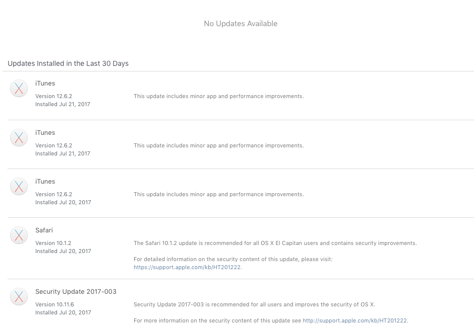Image resolution: width=474 pixels, height=326 pixels.
Task: Open the https://support.apple.com/kb/HT201222 link under Safari
Action: [187, 267]
